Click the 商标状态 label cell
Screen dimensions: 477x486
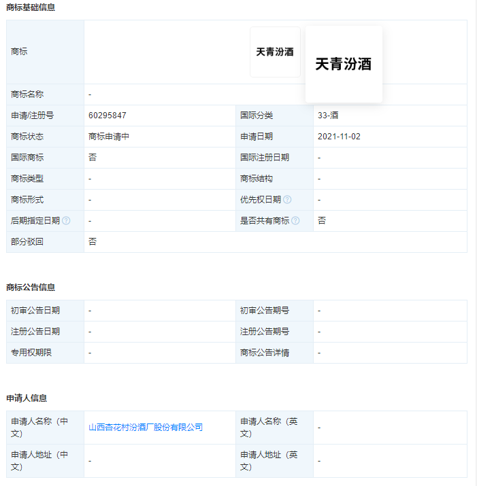[46, 137]
